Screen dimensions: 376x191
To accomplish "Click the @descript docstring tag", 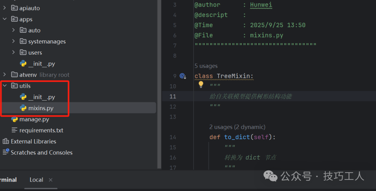I will coord(211,15).
